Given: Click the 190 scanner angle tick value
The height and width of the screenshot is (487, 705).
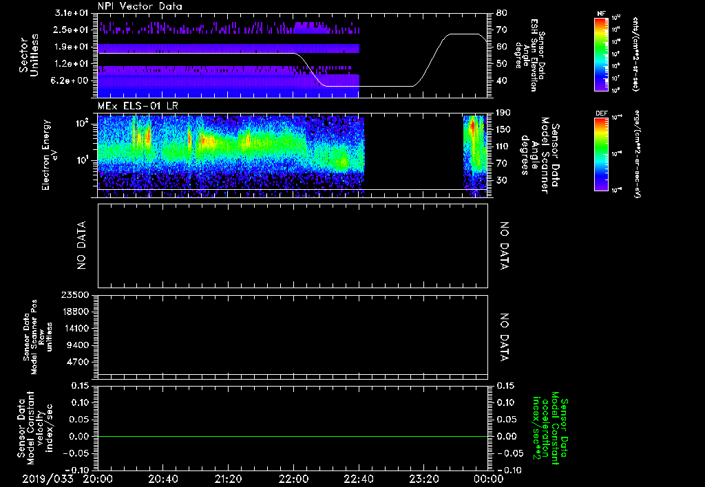Looking at the screenshot, I should click(503, 112).
